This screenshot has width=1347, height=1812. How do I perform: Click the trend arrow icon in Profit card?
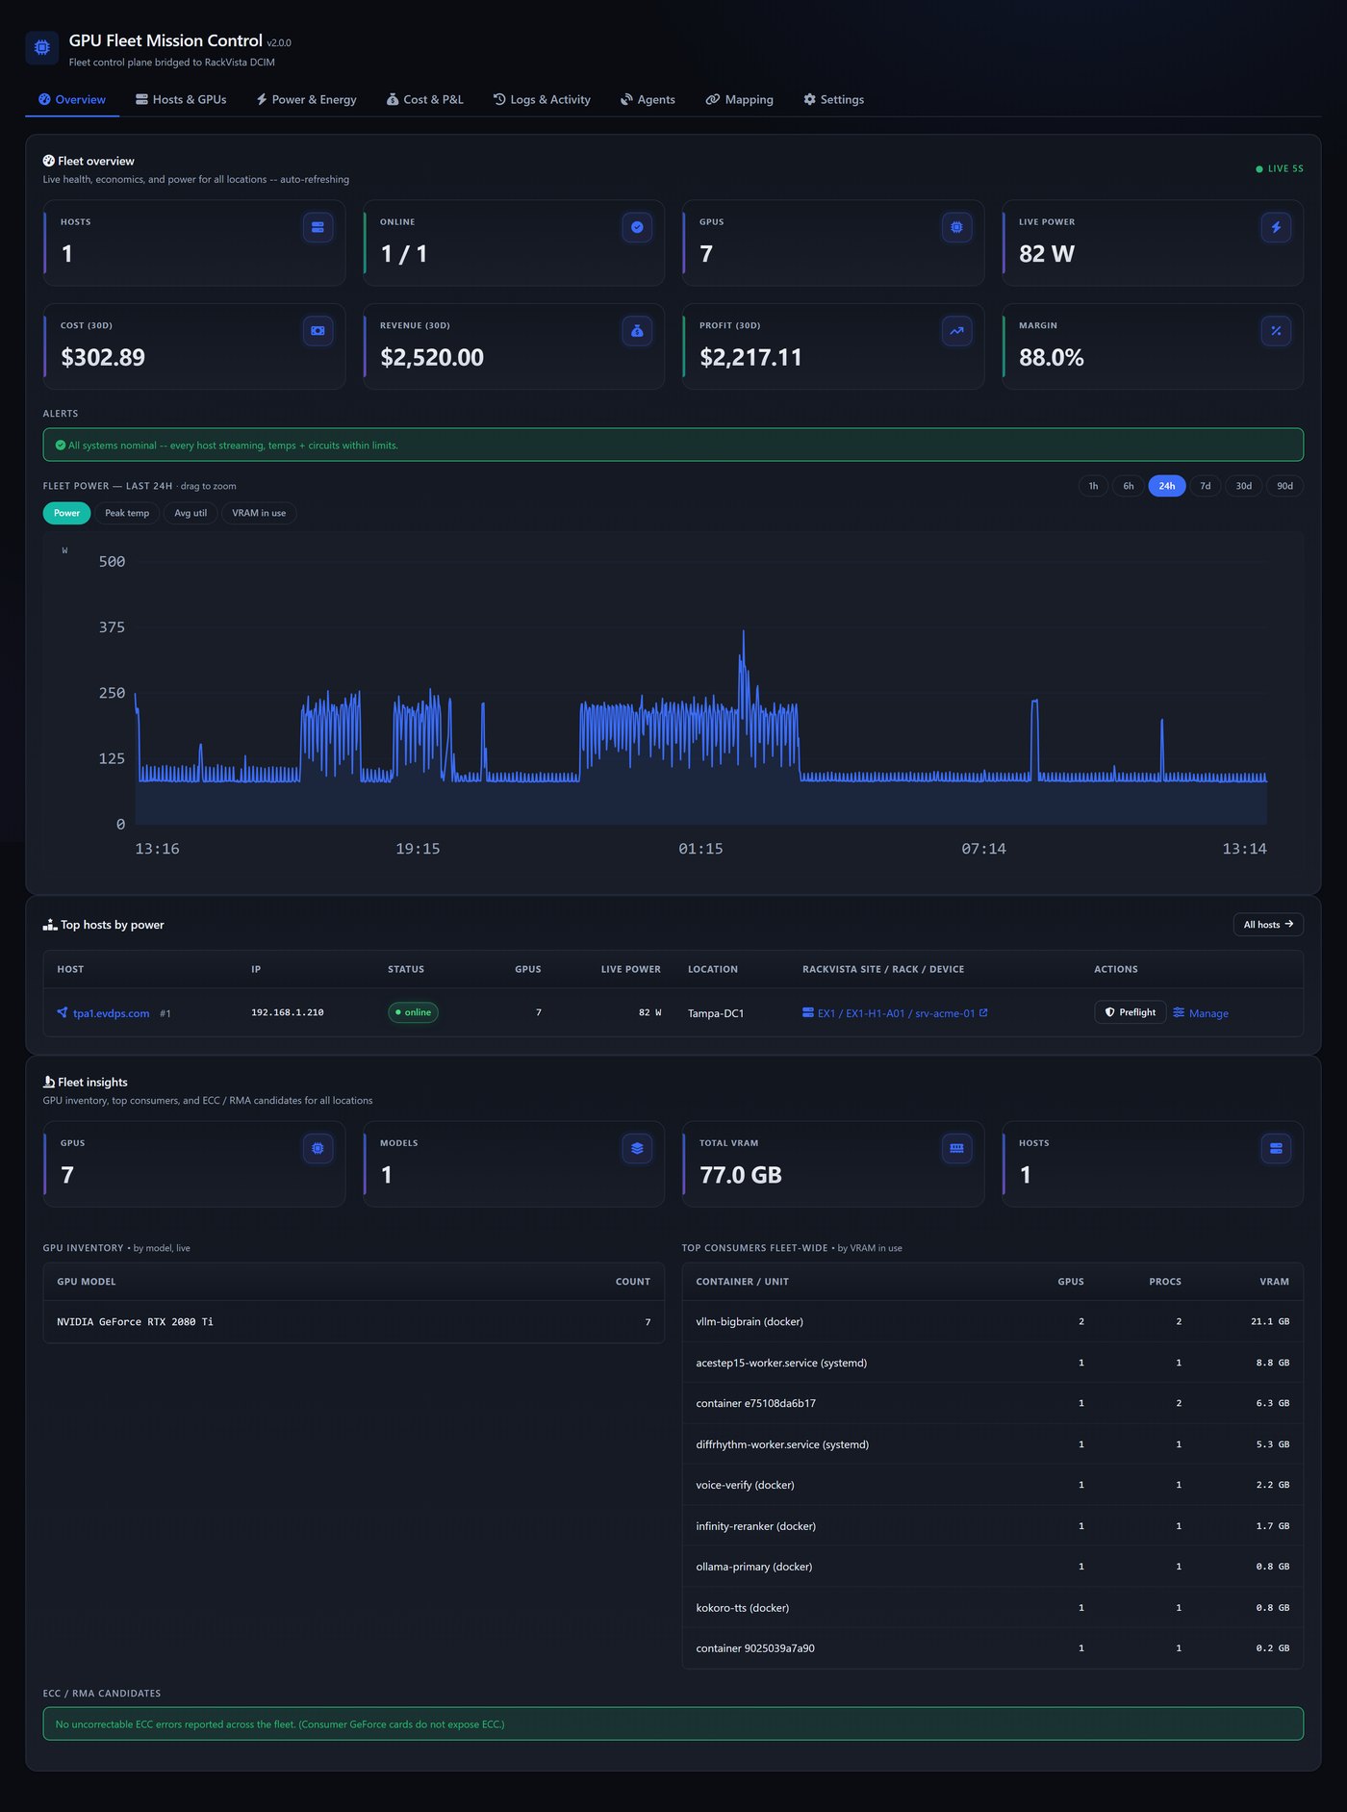(956, 331)
